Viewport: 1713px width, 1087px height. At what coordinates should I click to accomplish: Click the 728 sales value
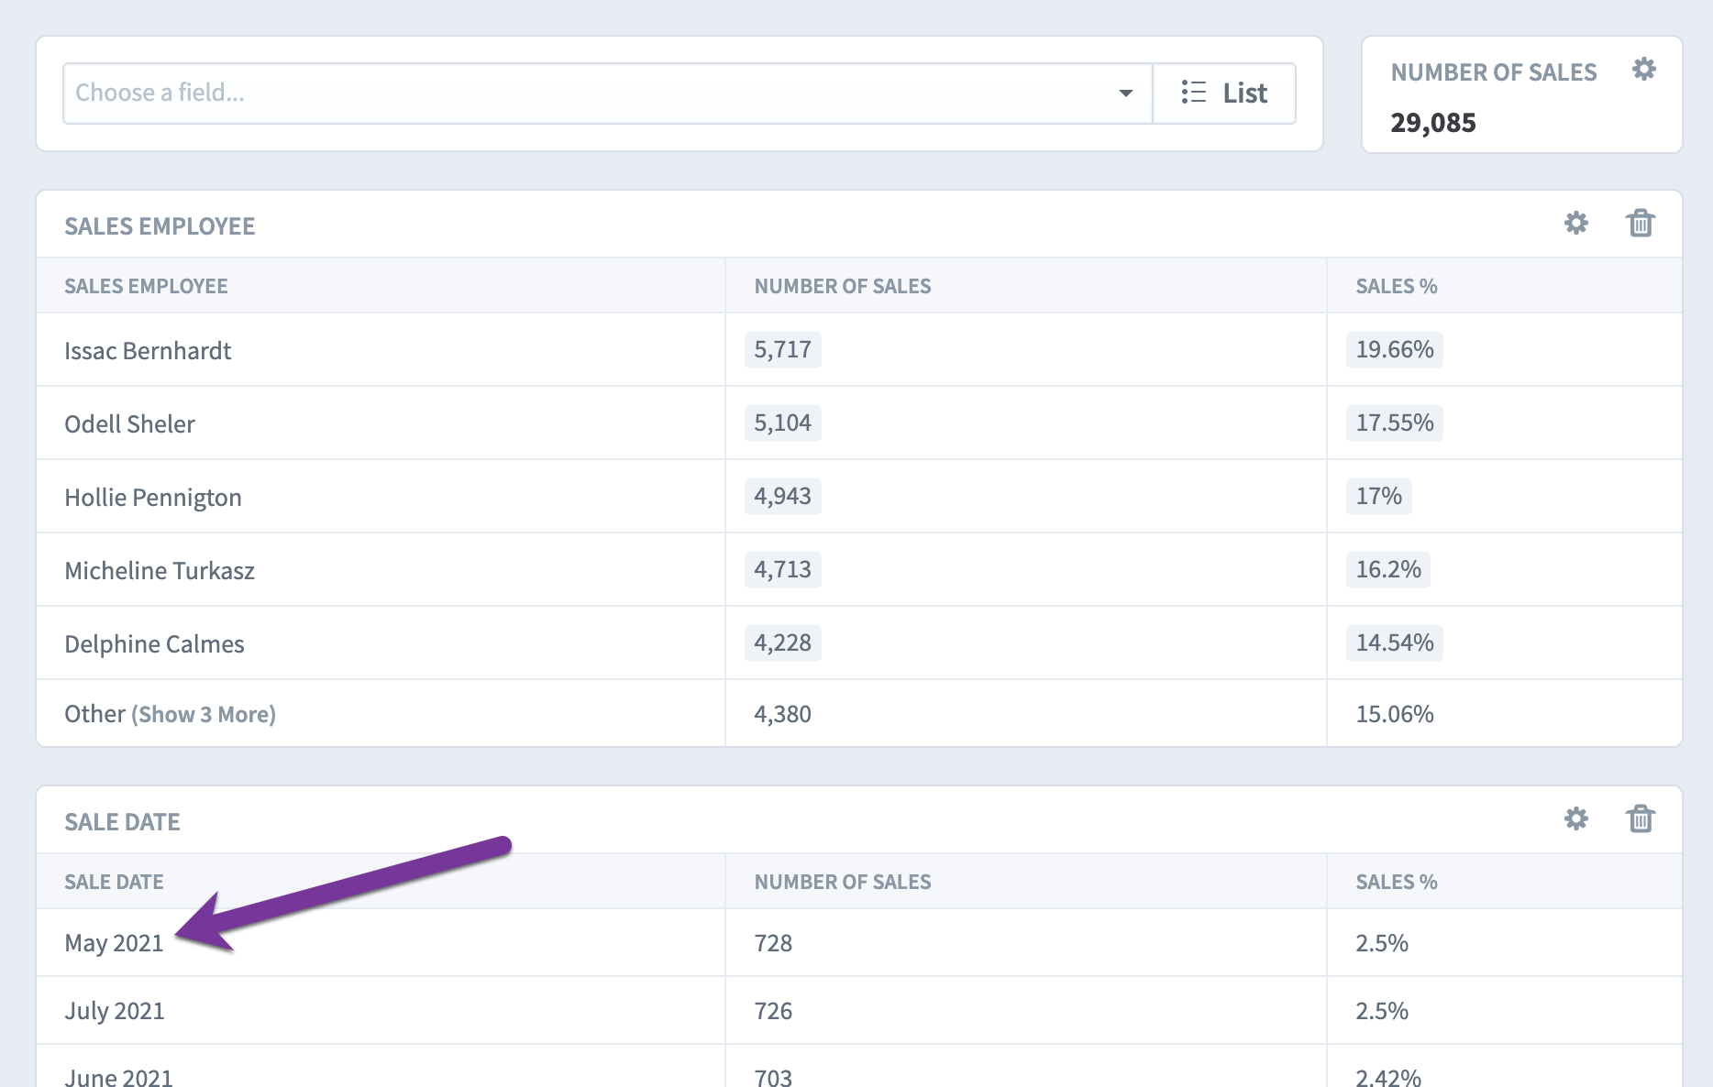click(x=773, y=943)
